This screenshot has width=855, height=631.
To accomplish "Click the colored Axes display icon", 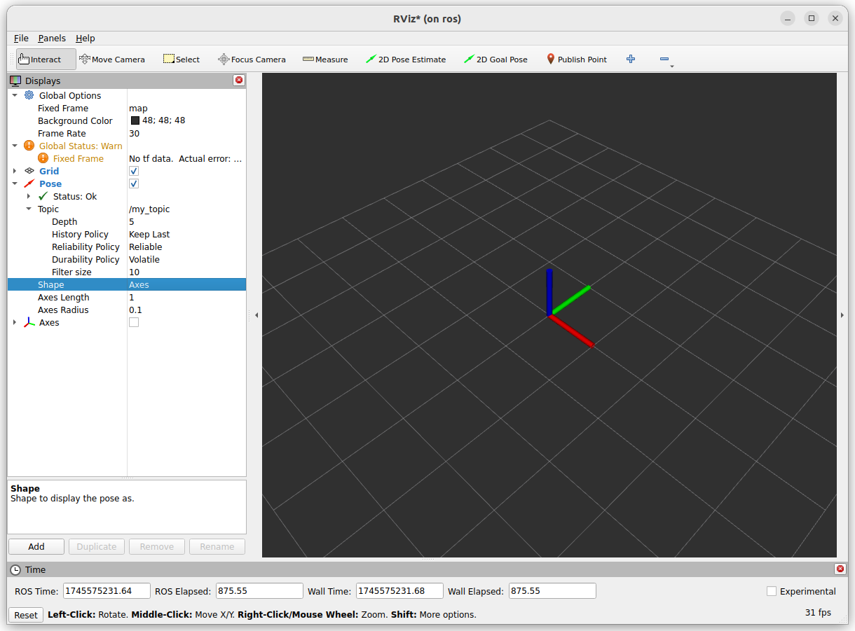I will pos(29,322).
